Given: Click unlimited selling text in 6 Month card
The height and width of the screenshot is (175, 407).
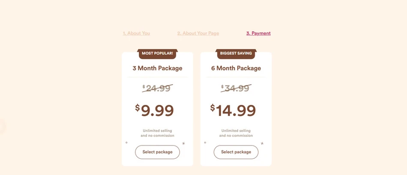Looking at the screenshot, I should (x=236, y=133).
